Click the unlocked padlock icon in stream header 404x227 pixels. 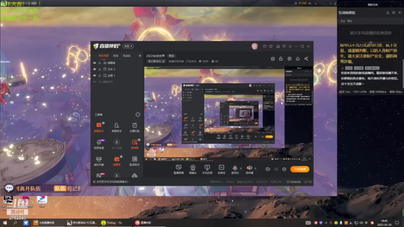(281, 59)
